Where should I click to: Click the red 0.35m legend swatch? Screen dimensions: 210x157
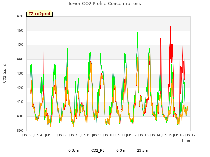[63, 151]
